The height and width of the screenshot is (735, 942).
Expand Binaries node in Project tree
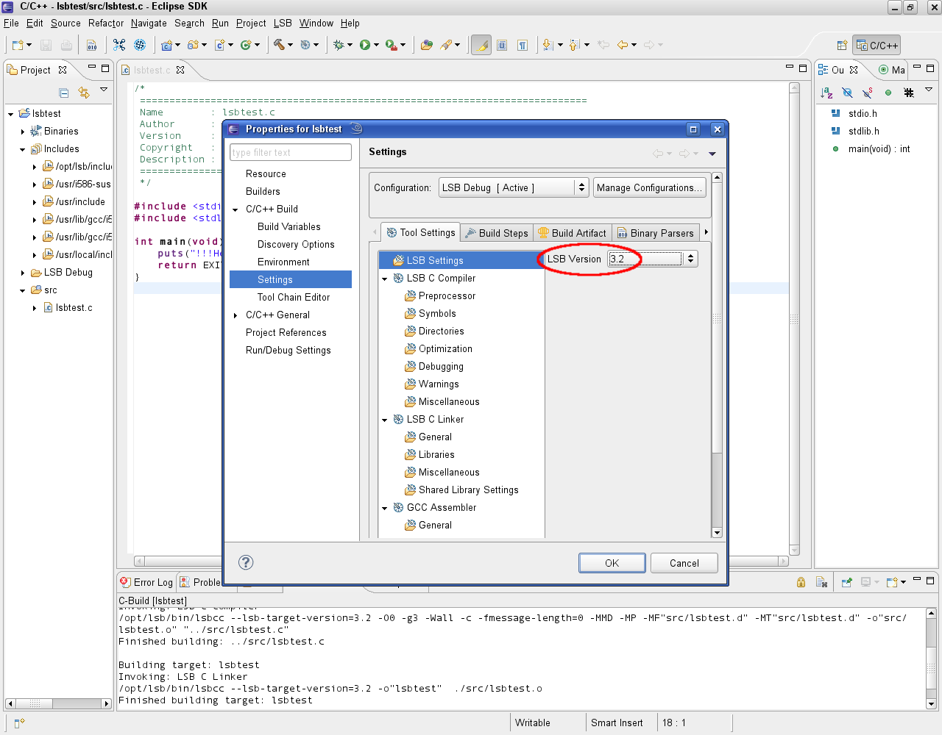[22, 132]
